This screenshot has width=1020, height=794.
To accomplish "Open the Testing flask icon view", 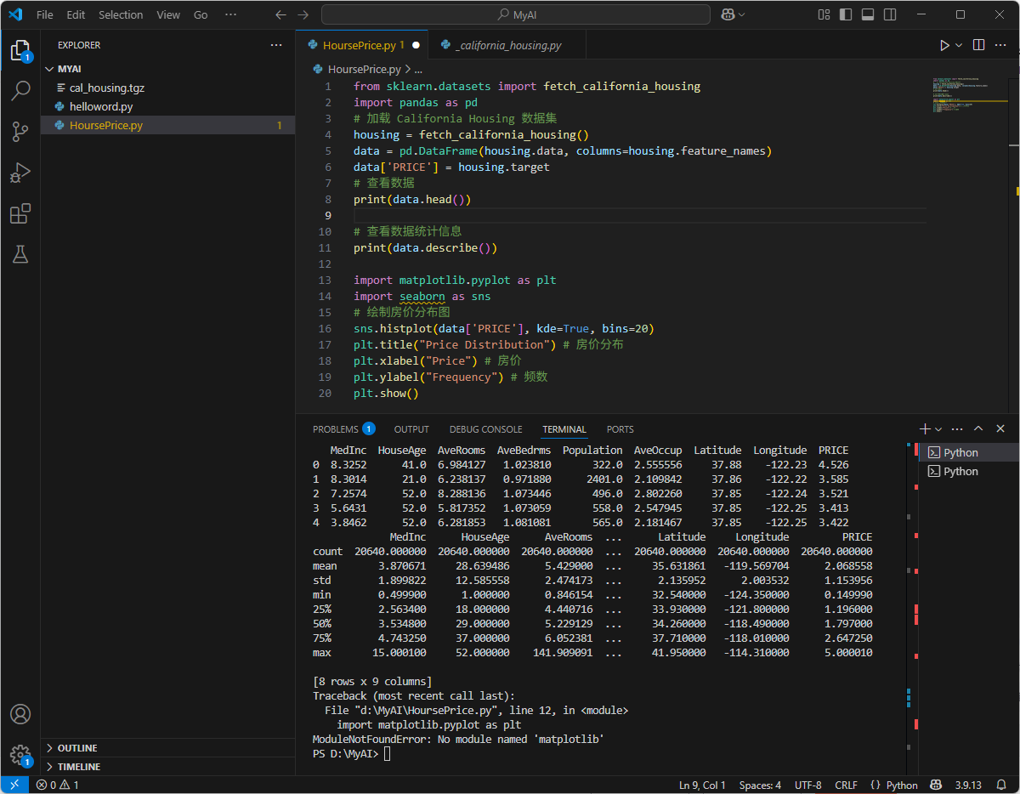I will tap(20, 253).
